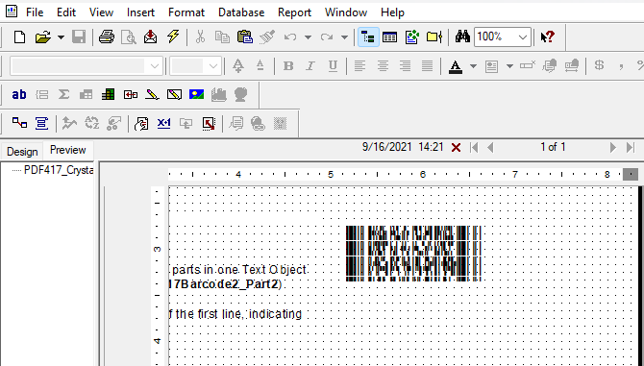The image size is (644, 366).
Task: Insert a text object using ab icon
Action: coord(19,95)
